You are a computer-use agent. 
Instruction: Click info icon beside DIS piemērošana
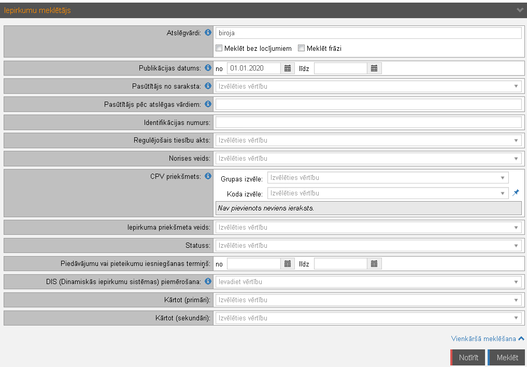coord(208,281)
